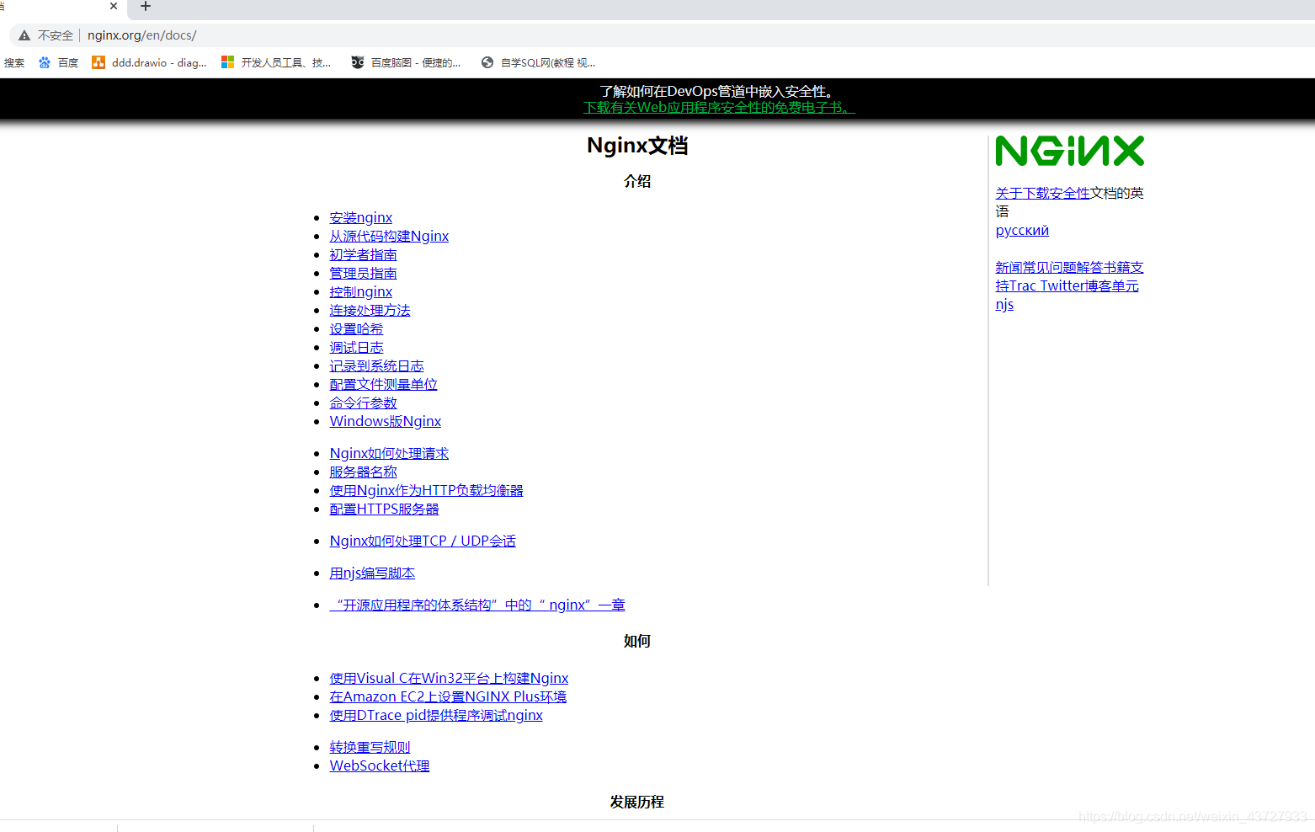The width and height of the screenshot is (1315, 832).
Task: Open the 连接处理方法 link
Action: point(370,310)
